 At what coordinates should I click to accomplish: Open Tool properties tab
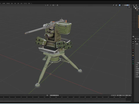[x=133, y=39]
